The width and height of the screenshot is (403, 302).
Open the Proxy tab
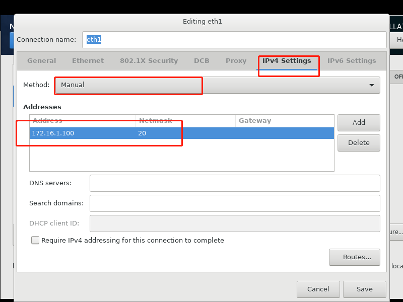[236, 60]
